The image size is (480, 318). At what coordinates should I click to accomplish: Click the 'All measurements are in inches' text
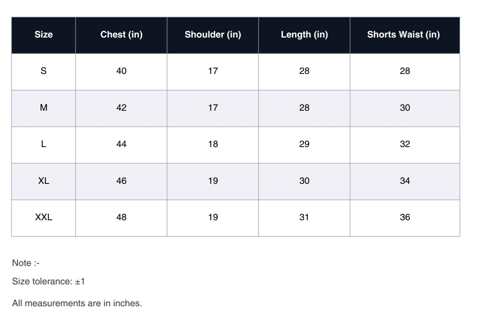[x=77, y=303]
